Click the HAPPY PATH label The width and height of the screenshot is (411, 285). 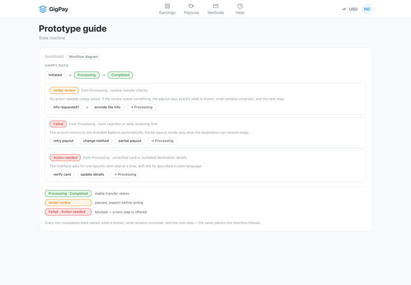tap(56, 65)
